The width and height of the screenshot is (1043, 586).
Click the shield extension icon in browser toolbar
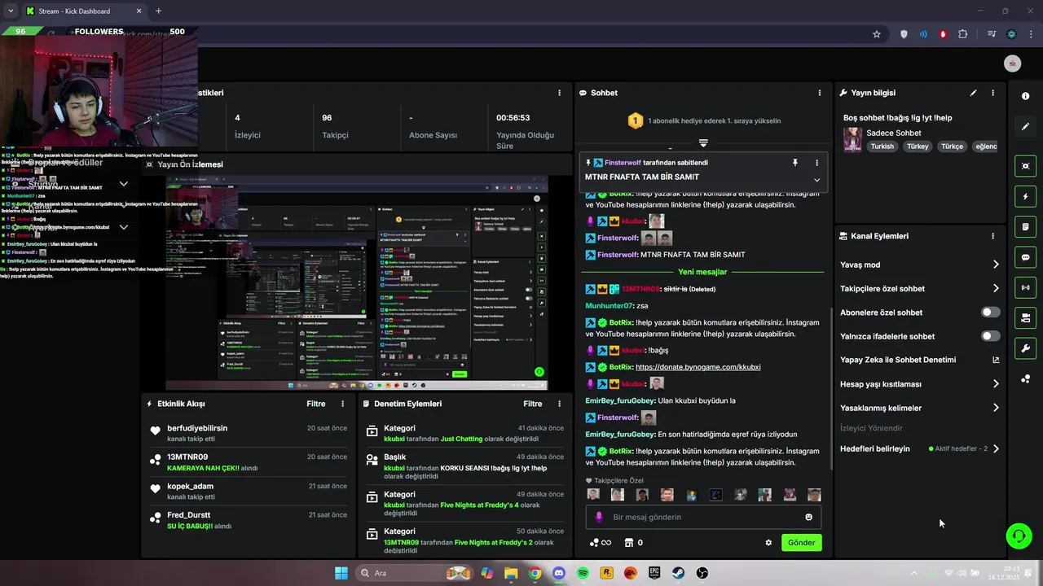pos(904,34)
